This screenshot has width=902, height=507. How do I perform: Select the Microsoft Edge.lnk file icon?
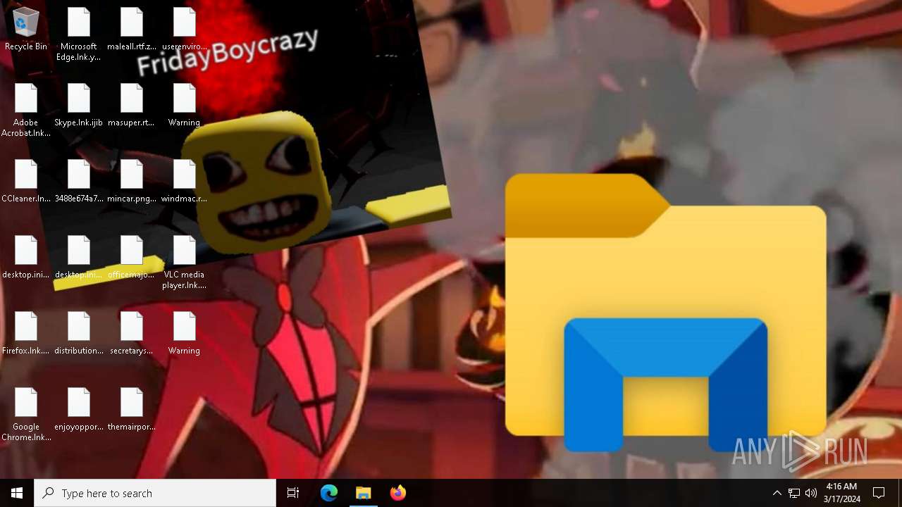(79, 35)
